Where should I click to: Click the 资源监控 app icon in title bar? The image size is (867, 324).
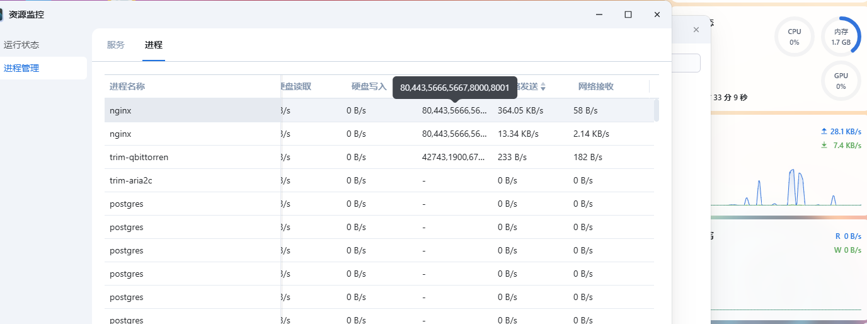pos(1,14)
